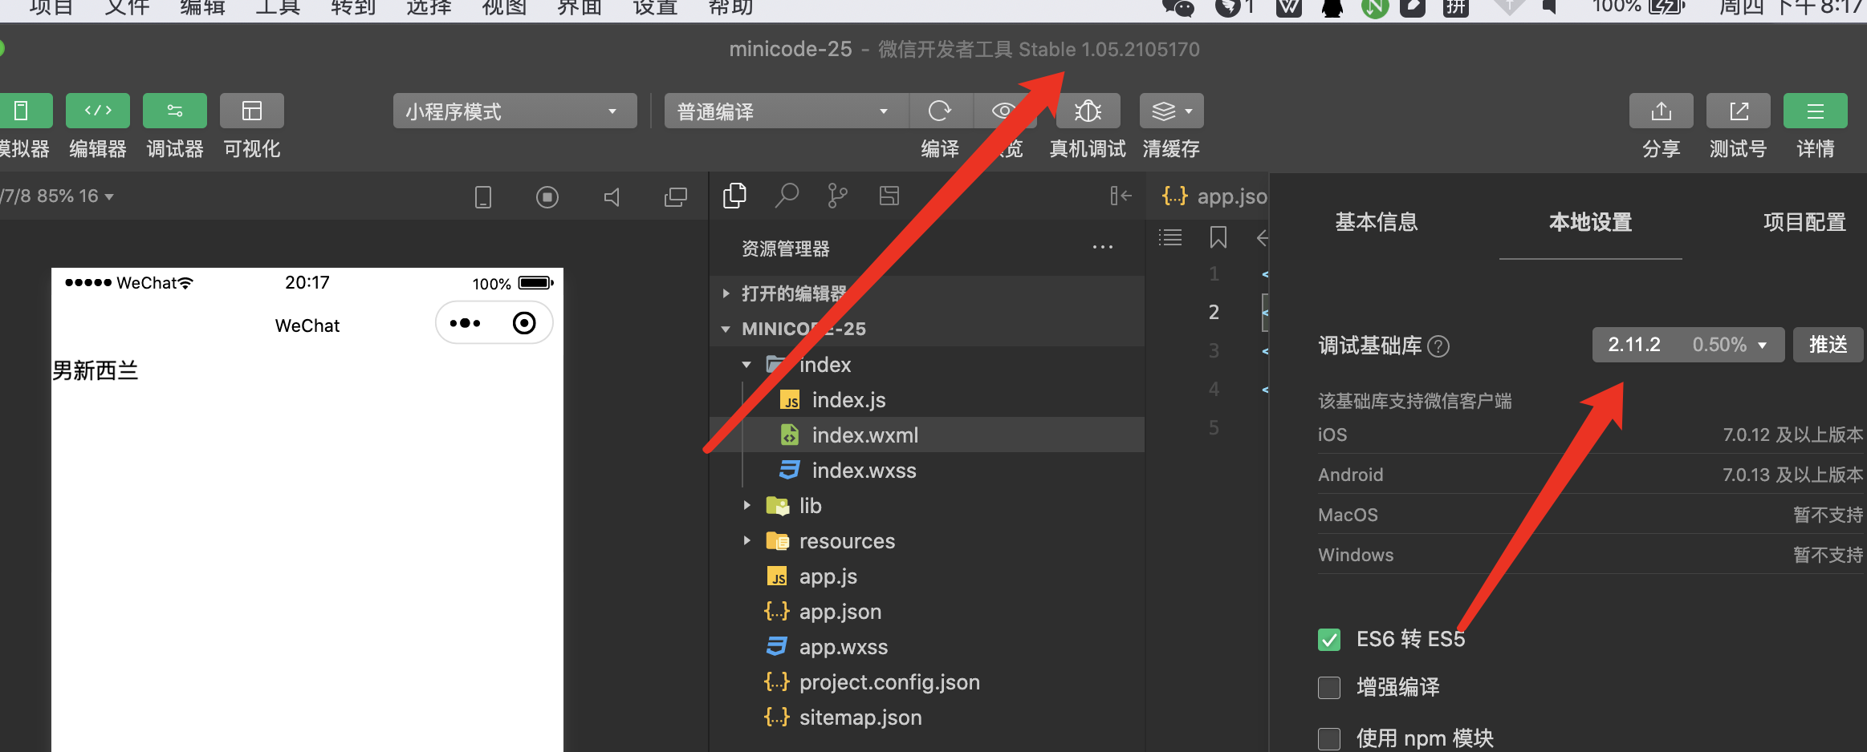Click the 男新西兰 text in the simulator
This screenshot has height=752, width=1867.
tap(96, 370)
